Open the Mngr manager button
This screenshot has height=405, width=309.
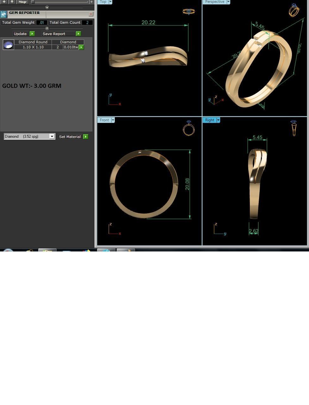point(22,2)
